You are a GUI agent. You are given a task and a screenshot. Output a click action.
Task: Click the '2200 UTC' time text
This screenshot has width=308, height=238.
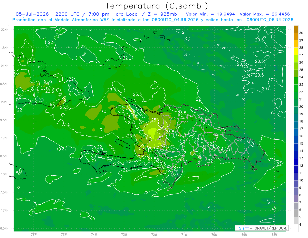[x=67, y=14]
